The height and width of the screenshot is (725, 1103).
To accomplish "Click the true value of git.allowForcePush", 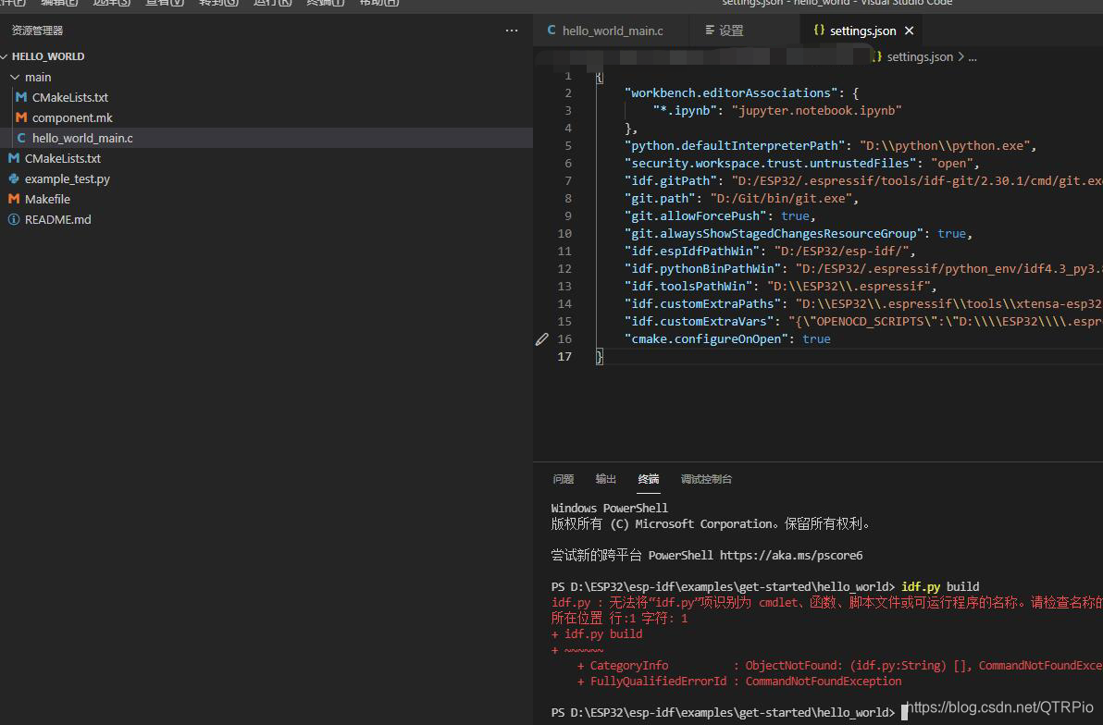I will click(x=795, y=215).
